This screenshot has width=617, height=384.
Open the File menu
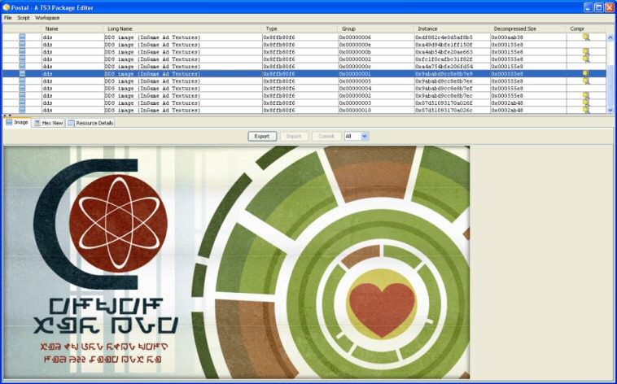[7, 18]
